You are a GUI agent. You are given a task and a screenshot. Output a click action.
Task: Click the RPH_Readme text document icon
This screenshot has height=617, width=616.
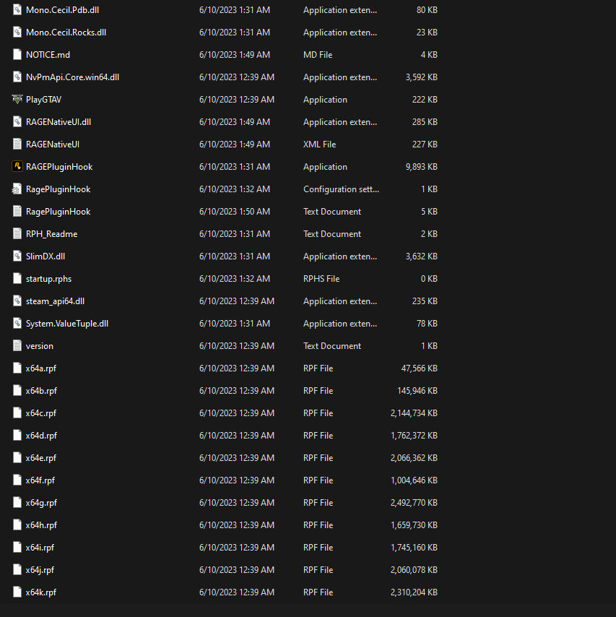17,234
